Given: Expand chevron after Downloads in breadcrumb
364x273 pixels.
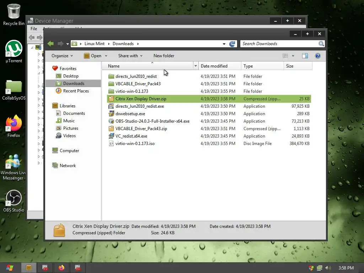Looking at the screenshot, I should coord(138,44).
